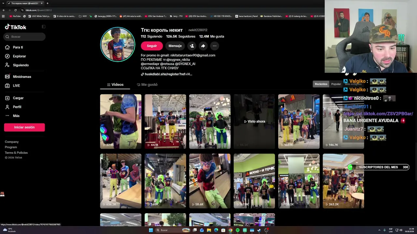Click the browser back arrow
The height and width of the screenshot is (234, 417).
(x=4, y=10)
